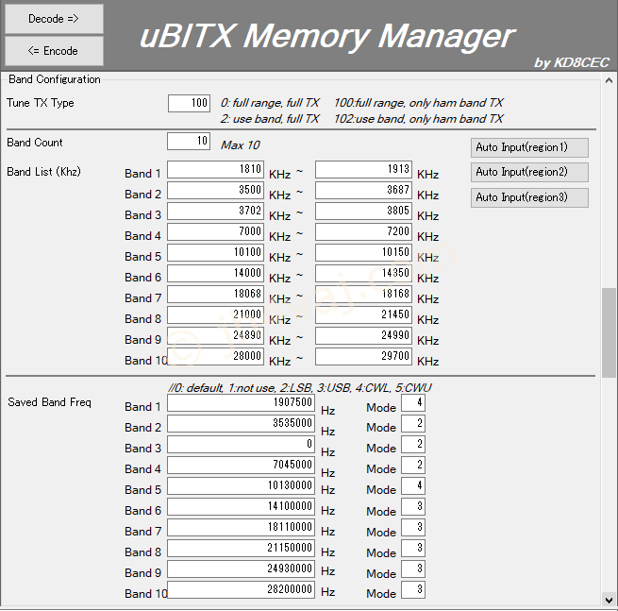Image resolution: width=618 pixels, height=611 pixels.
Task: Focus the Band Count field
Action: pos(189,141)
